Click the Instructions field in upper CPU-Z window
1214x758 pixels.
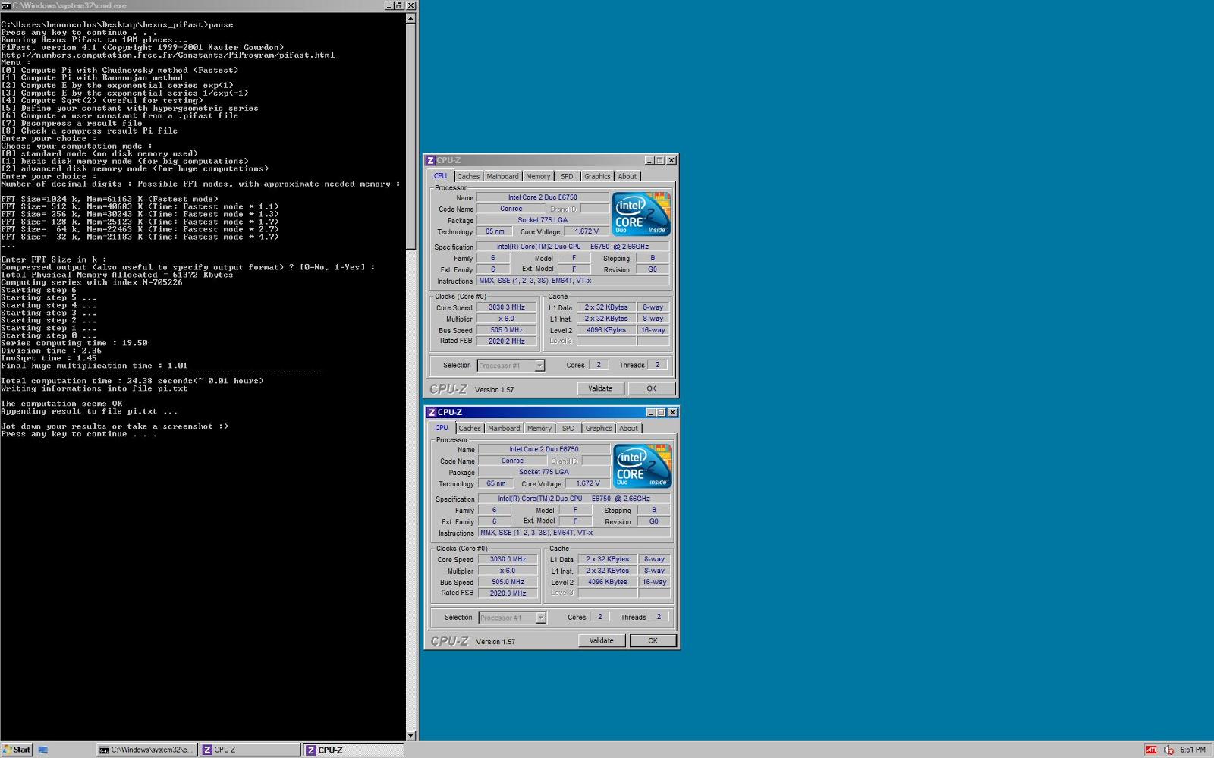[573, 281]
